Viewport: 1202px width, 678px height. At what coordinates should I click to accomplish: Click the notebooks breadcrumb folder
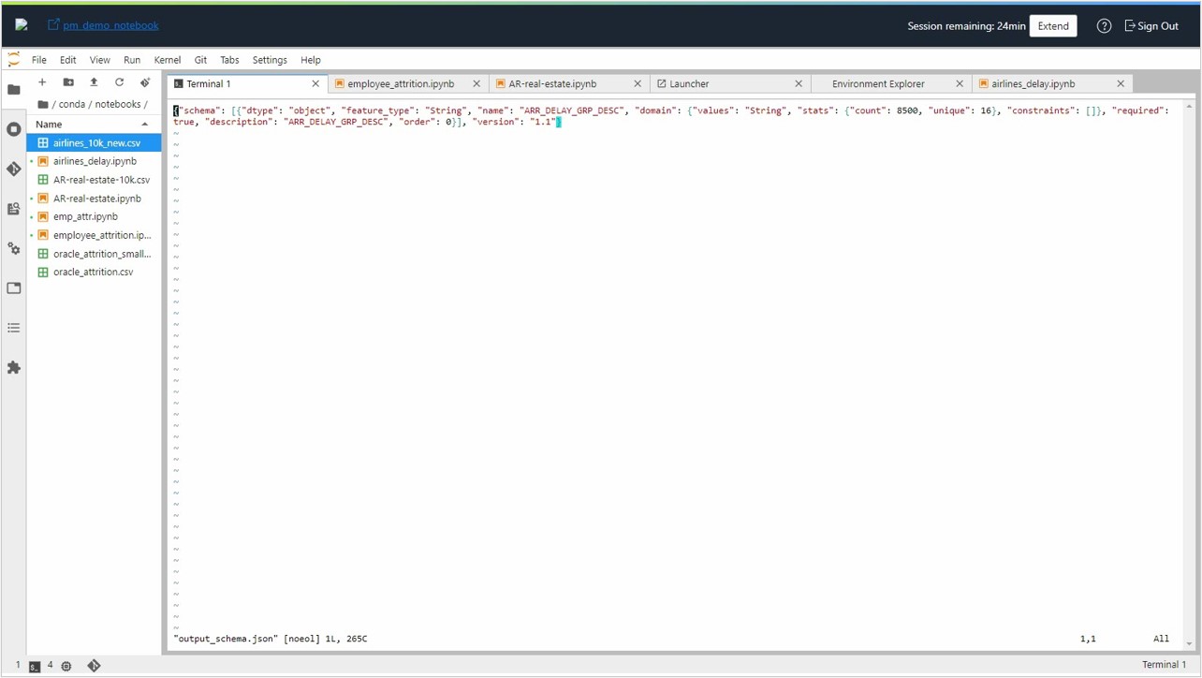pyautogui.click(x=118, y=104)
